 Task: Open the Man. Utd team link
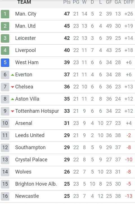[25, 26]
